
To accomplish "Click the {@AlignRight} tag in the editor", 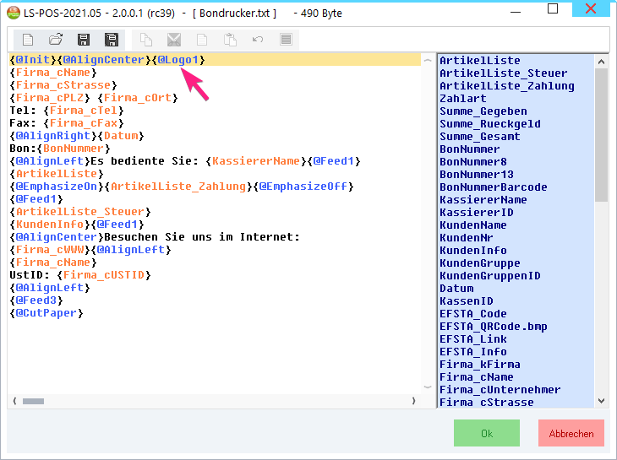I will 53,136.
